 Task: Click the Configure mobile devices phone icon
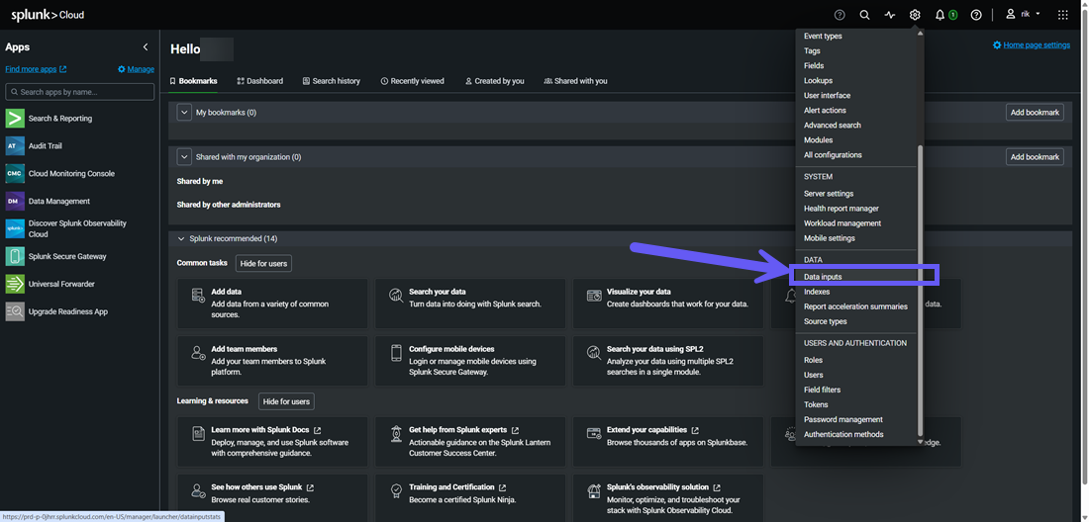[x=397, y=352]
